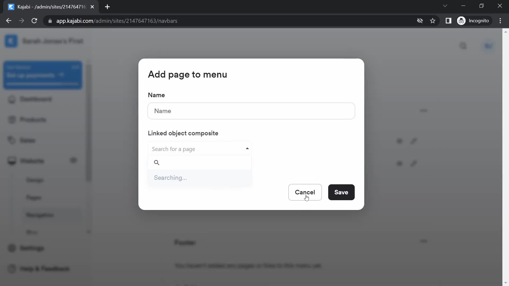Click the Kajabi home icon top left
The image size is (509, 286).
(11, 41)
